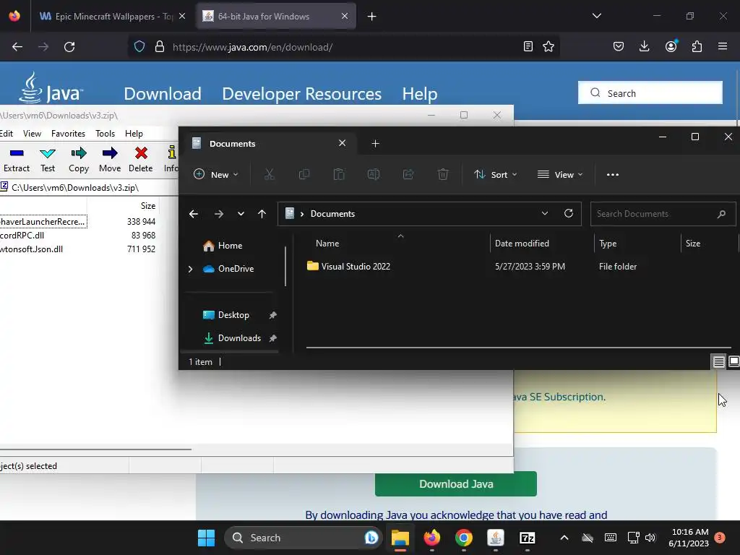Click the green Download Java button
The image size is (740, 555).
pyautogui.click(x=456, y=483)
